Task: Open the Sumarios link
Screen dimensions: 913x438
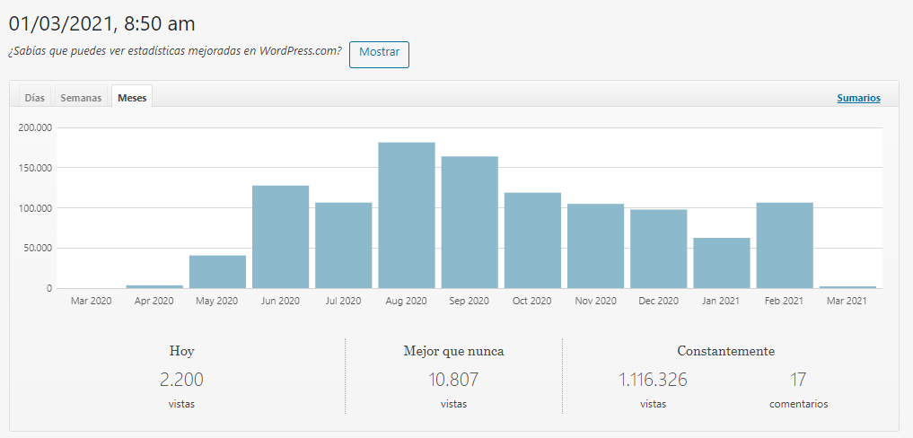Action: (858, 98)
